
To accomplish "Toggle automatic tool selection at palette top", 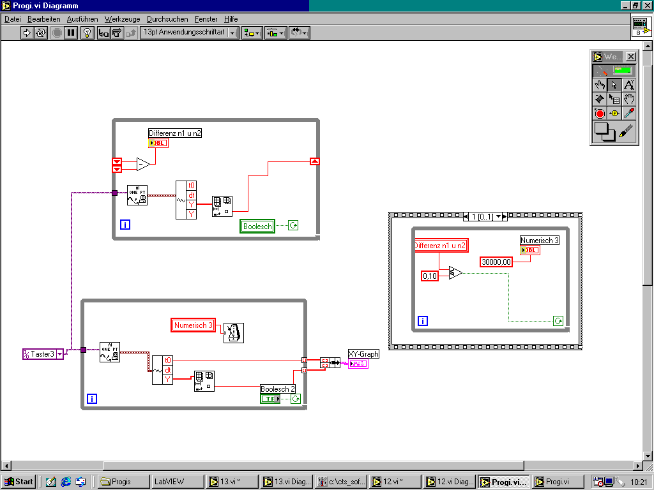I will point(614,70).
